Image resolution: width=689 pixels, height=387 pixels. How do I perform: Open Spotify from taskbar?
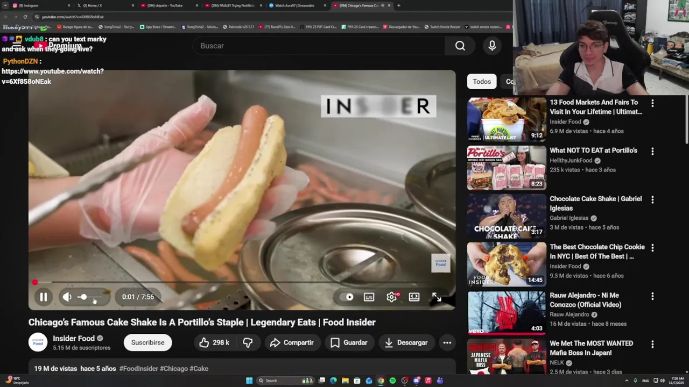click(x=392, y=381)
